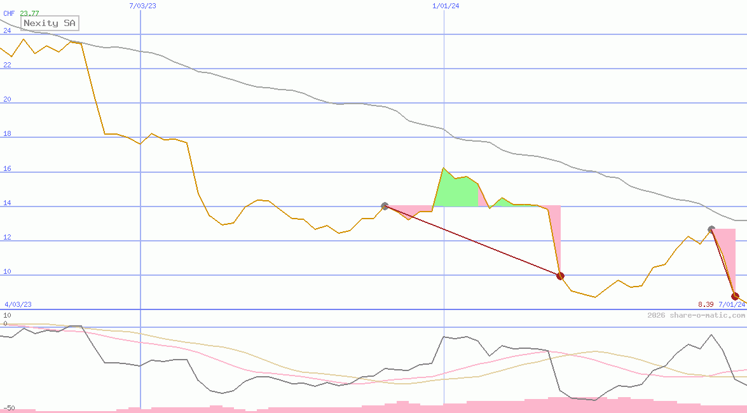747x413 pixels.
Task: Click the 8.39 last price value
Action: (x=706, y=304)
